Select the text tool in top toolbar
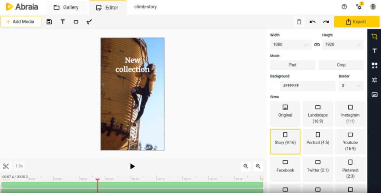The width and height of the screenshot is (381, 193). click(x=63, y=22)
